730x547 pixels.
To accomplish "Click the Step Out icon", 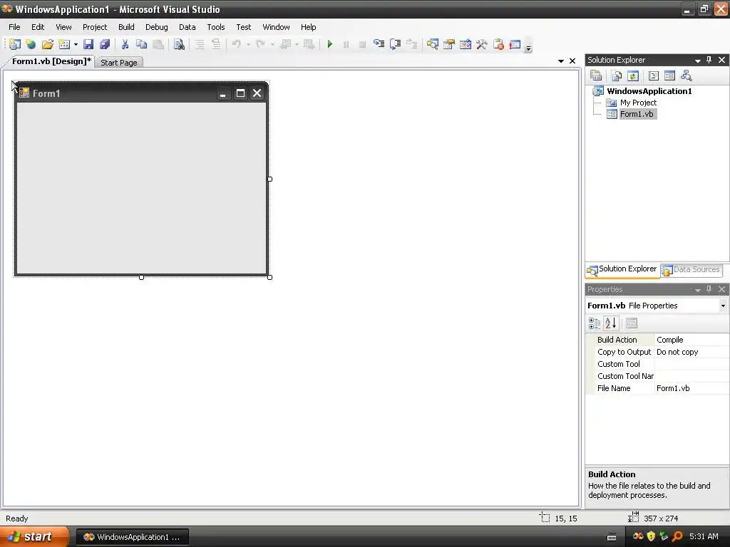I will point(411,44).
